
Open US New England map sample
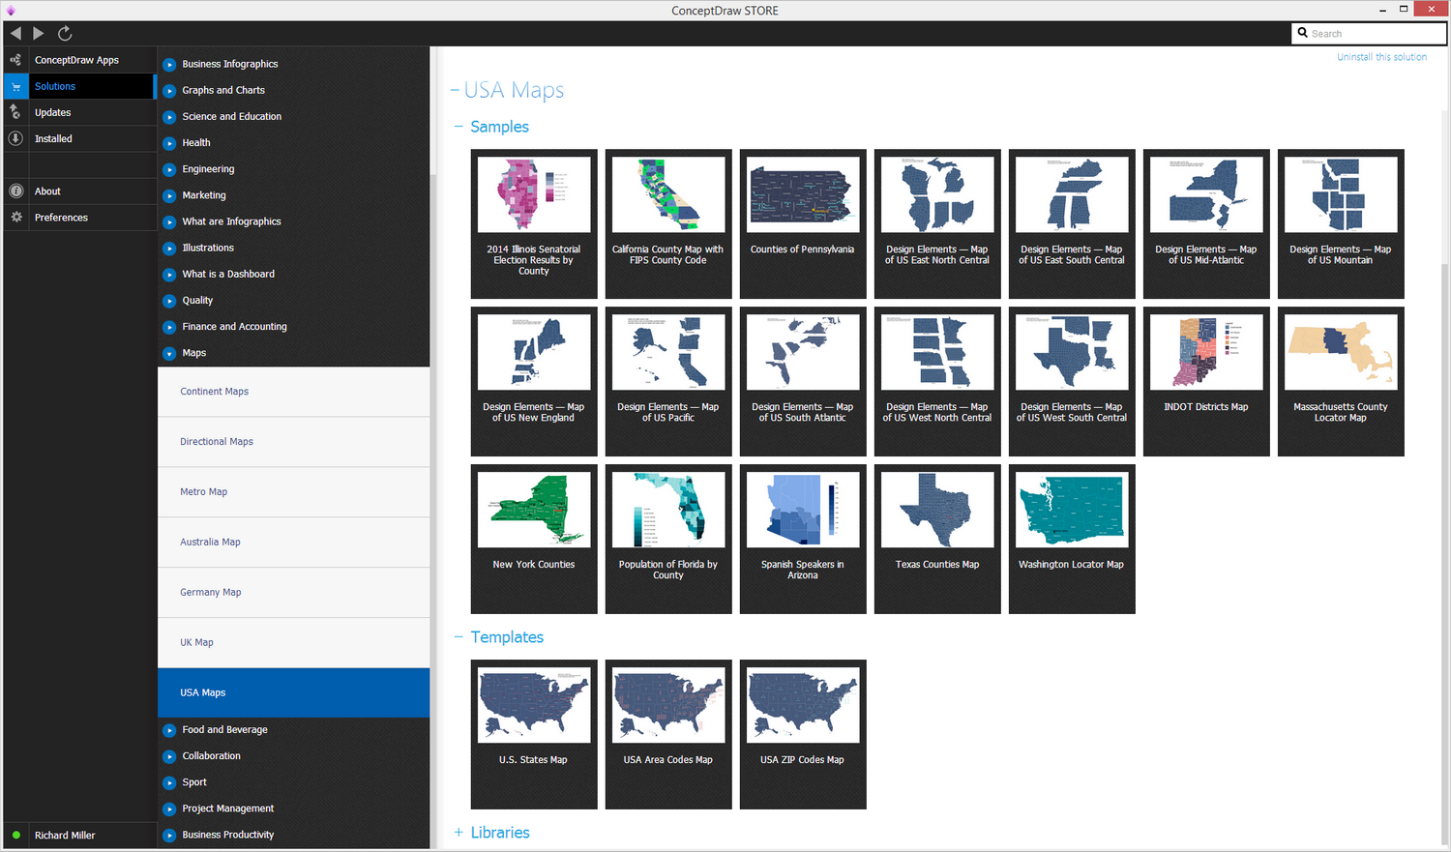(534, 381)
